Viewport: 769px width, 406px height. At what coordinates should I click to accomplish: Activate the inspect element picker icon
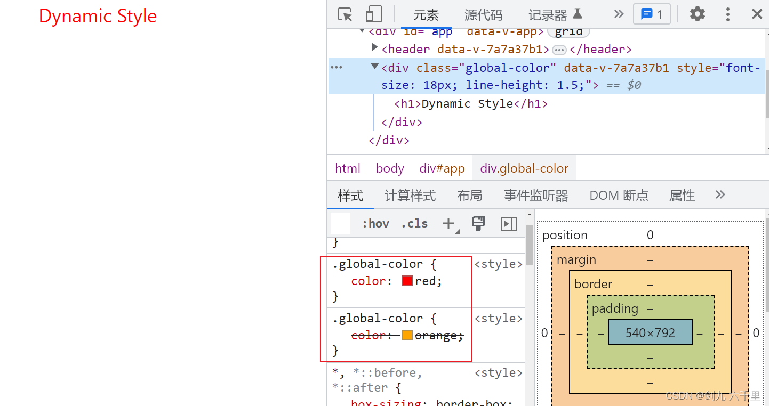(345, 14)
